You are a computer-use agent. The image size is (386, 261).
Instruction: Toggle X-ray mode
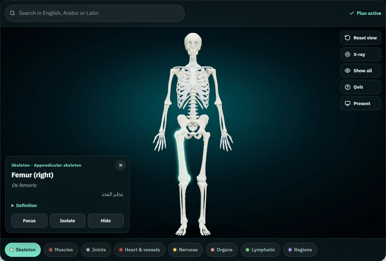pos(361,54)
